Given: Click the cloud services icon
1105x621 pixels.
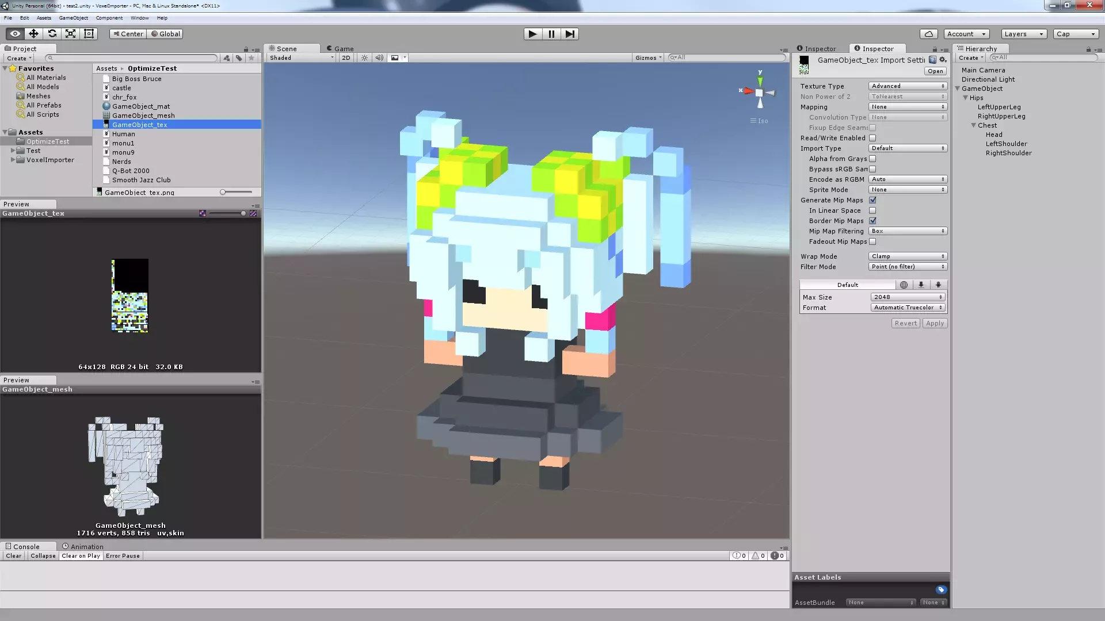Looking at the screenshot, I should (x=928, y=34).
